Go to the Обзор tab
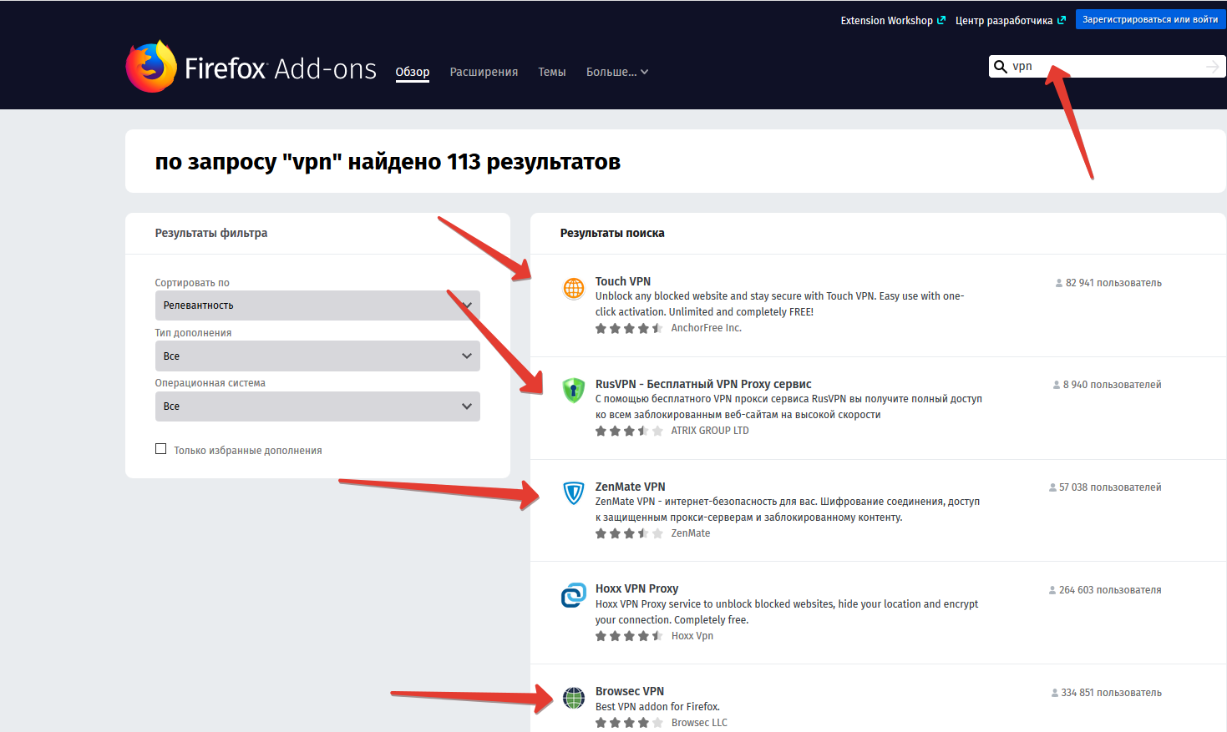This screenshot has width=1227, height=732. (413, 72)
